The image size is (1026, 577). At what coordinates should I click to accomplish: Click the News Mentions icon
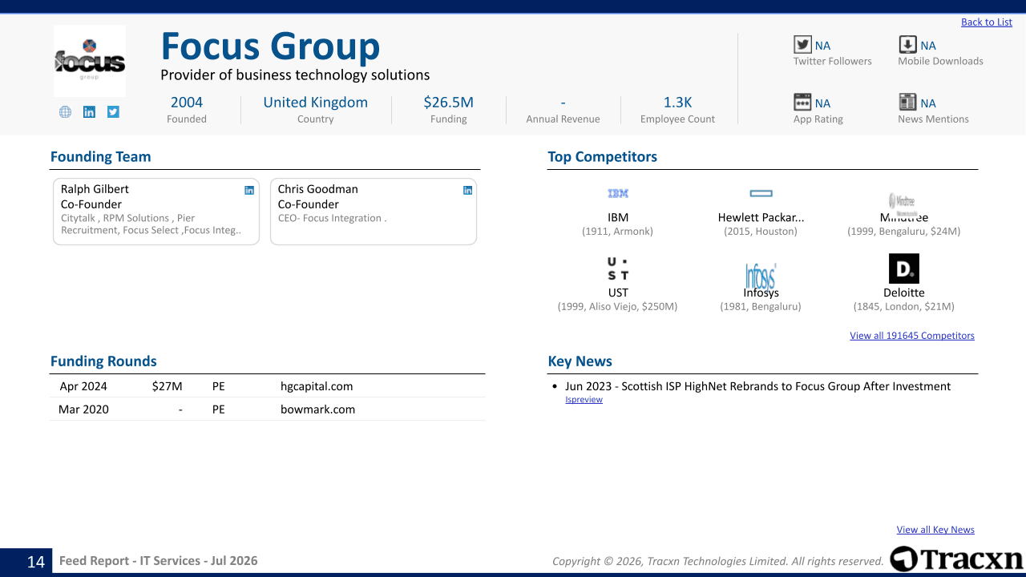[x=907, y=103]
